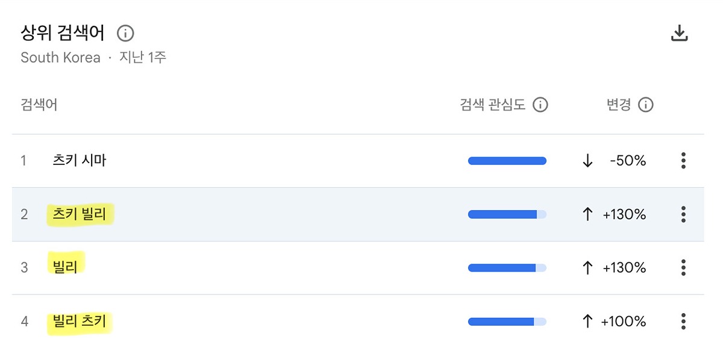Click info icon next to 변경 header

pos(646,105)
